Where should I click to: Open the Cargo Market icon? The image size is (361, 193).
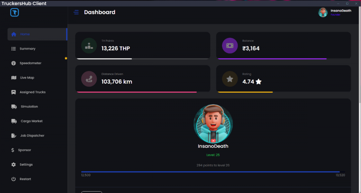point(14,121)
